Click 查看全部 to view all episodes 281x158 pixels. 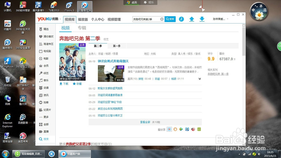click(x=145, y=122)
